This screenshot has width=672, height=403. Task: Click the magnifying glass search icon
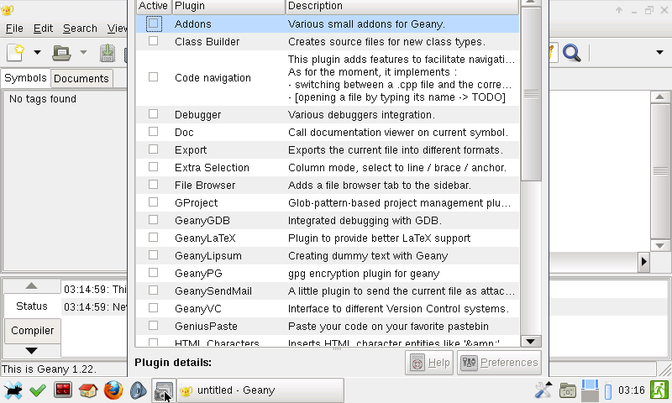tap(572, 53)
